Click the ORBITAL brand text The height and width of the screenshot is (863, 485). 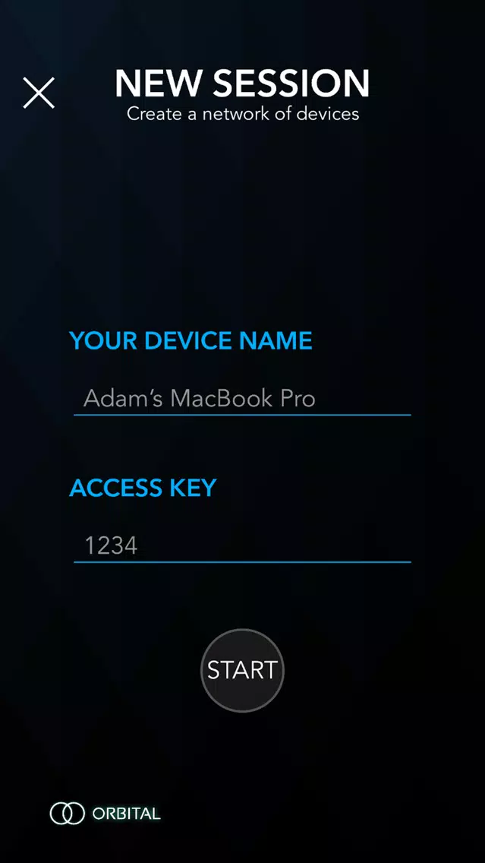click(127, 814)
